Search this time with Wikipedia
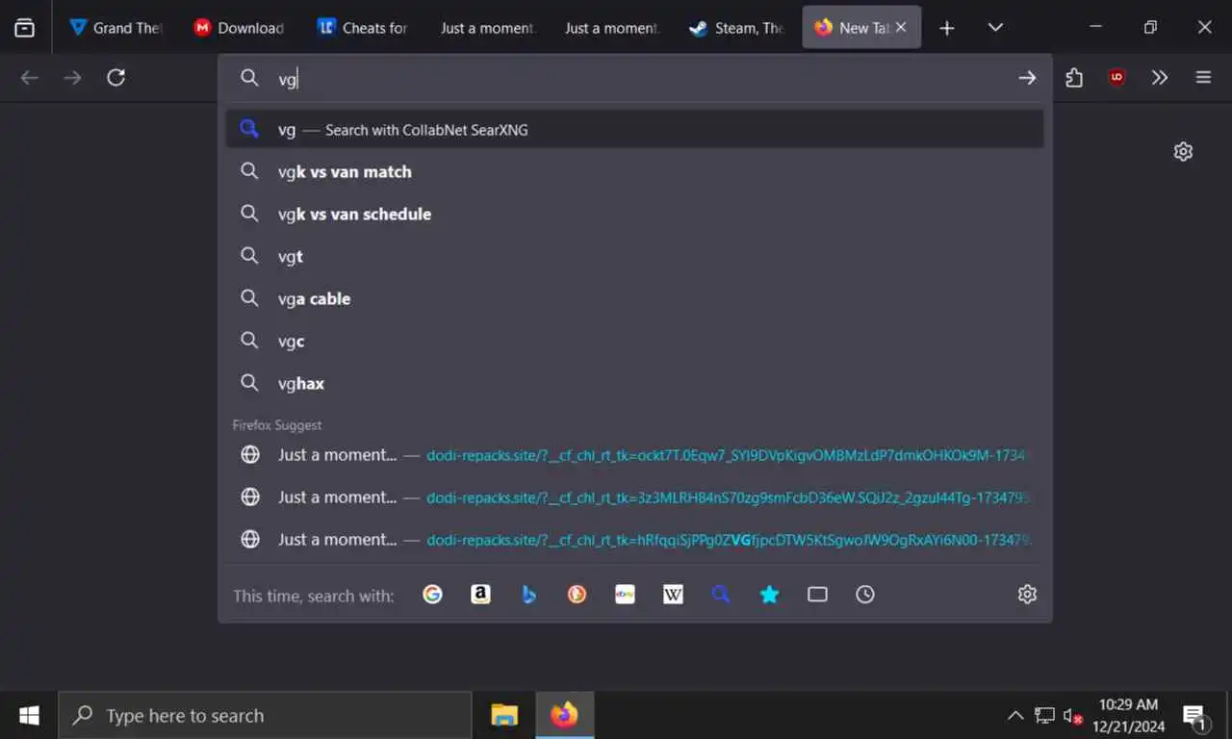Image resolution: width=1232 pixels, height=739 pixels. (674, 595)
